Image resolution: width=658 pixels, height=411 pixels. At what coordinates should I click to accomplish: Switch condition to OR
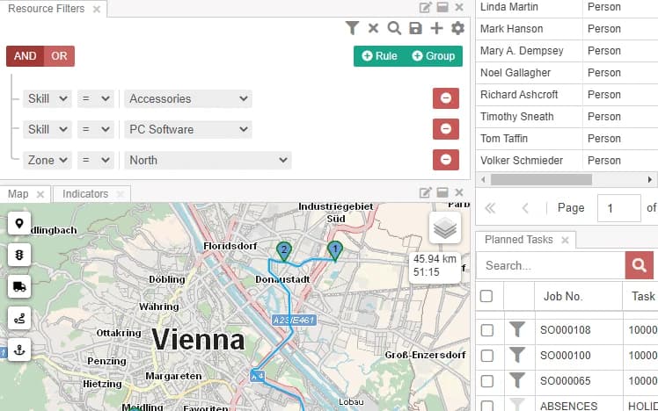(59, 56)
